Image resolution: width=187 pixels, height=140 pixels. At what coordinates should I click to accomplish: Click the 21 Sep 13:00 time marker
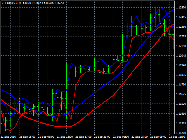point(65,136)
